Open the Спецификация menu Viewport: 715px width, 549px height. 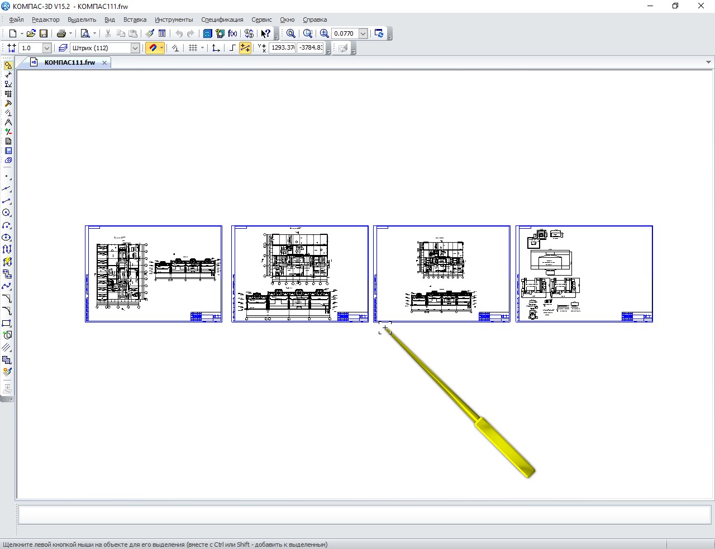[x=222, y=20]
